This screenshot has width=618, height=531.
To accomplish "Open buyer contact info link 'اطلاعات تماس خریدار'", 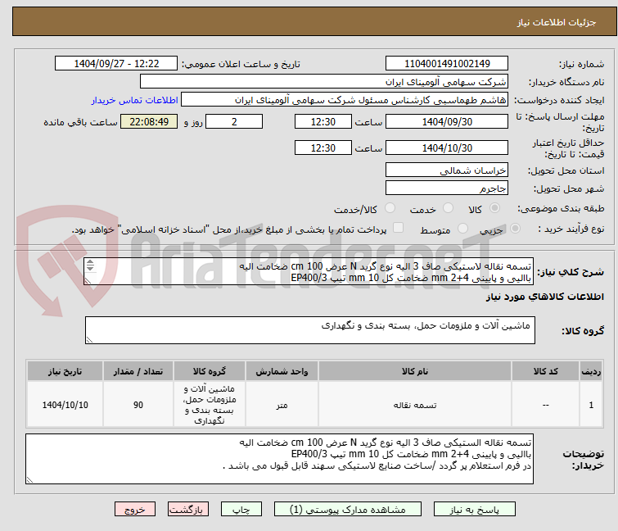I will [135, 100].
